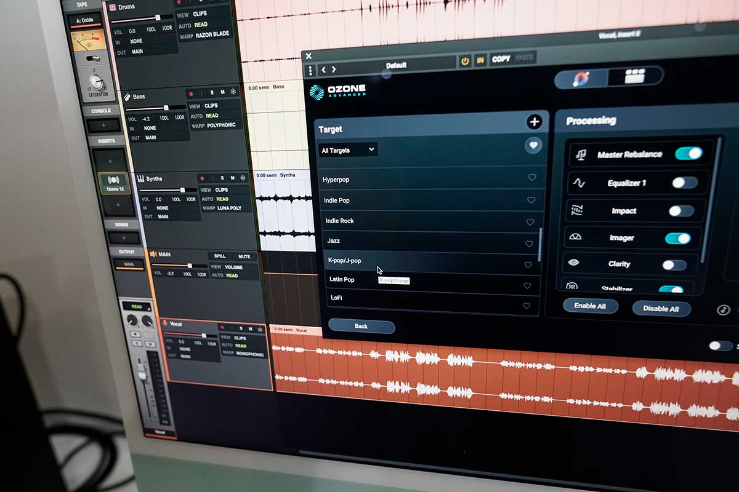Click the favorites heart filter button

click(x=533, y=146)
